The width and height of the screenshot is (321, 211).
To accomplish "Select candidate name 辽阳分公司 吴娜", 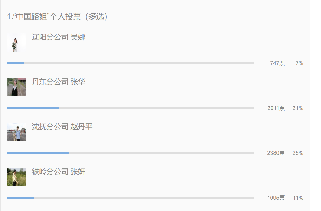I will (59, 37).
